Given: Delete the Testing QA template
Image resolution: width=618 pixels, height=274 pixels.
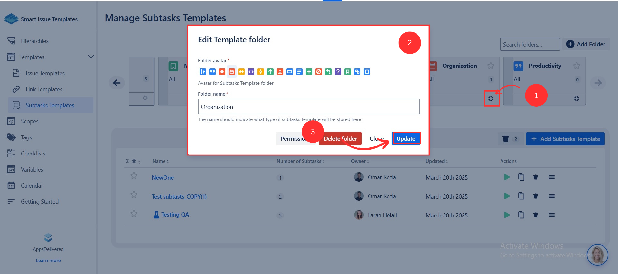Looking at the screenshot, I should [536, 215].
